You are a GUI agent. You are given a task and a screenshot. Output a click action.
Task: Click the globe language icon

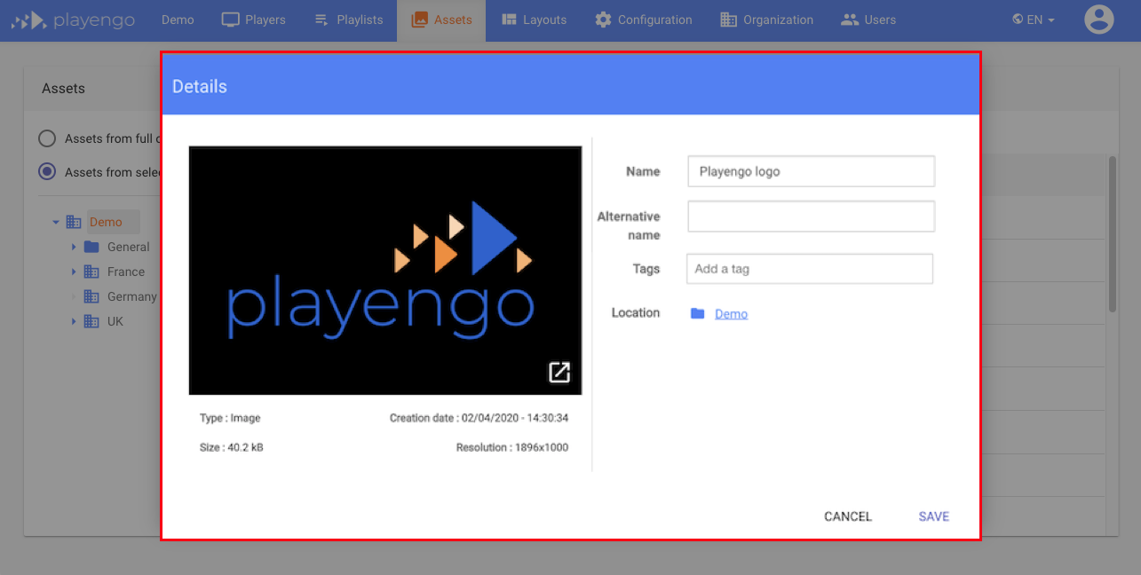(1018, 20)
